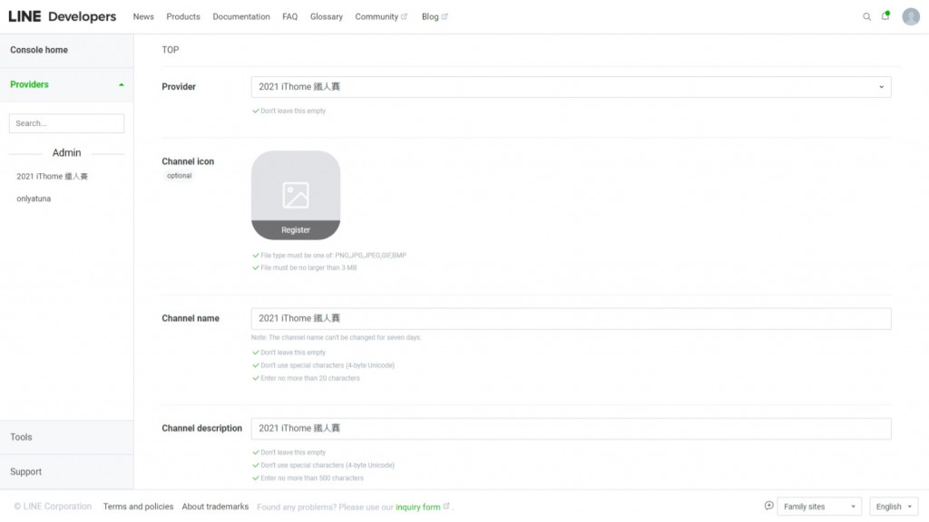
Task: Click external link icon after inquiry form
Action: pos(446,506)
